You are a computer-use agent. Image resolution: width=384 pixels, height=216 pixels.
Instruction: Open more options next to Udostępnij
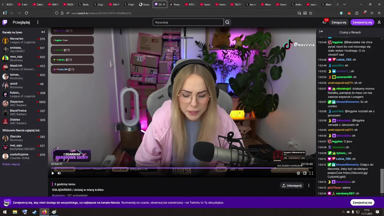pyautogui.click(x=309, y=185)
